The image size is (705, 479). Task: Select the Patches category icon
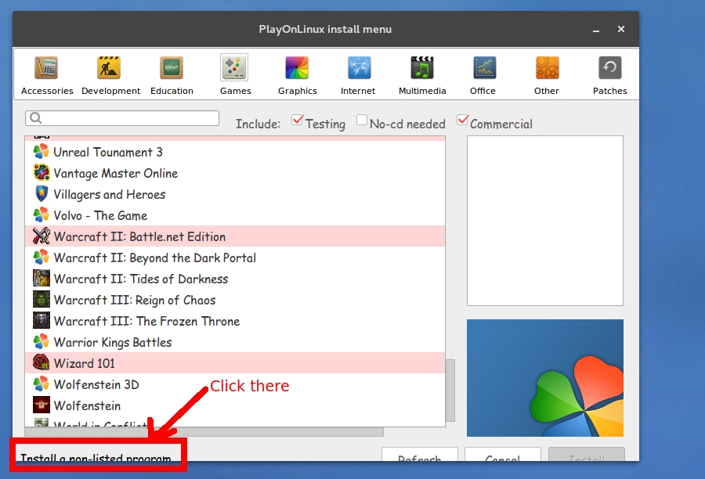pos(609,68)
